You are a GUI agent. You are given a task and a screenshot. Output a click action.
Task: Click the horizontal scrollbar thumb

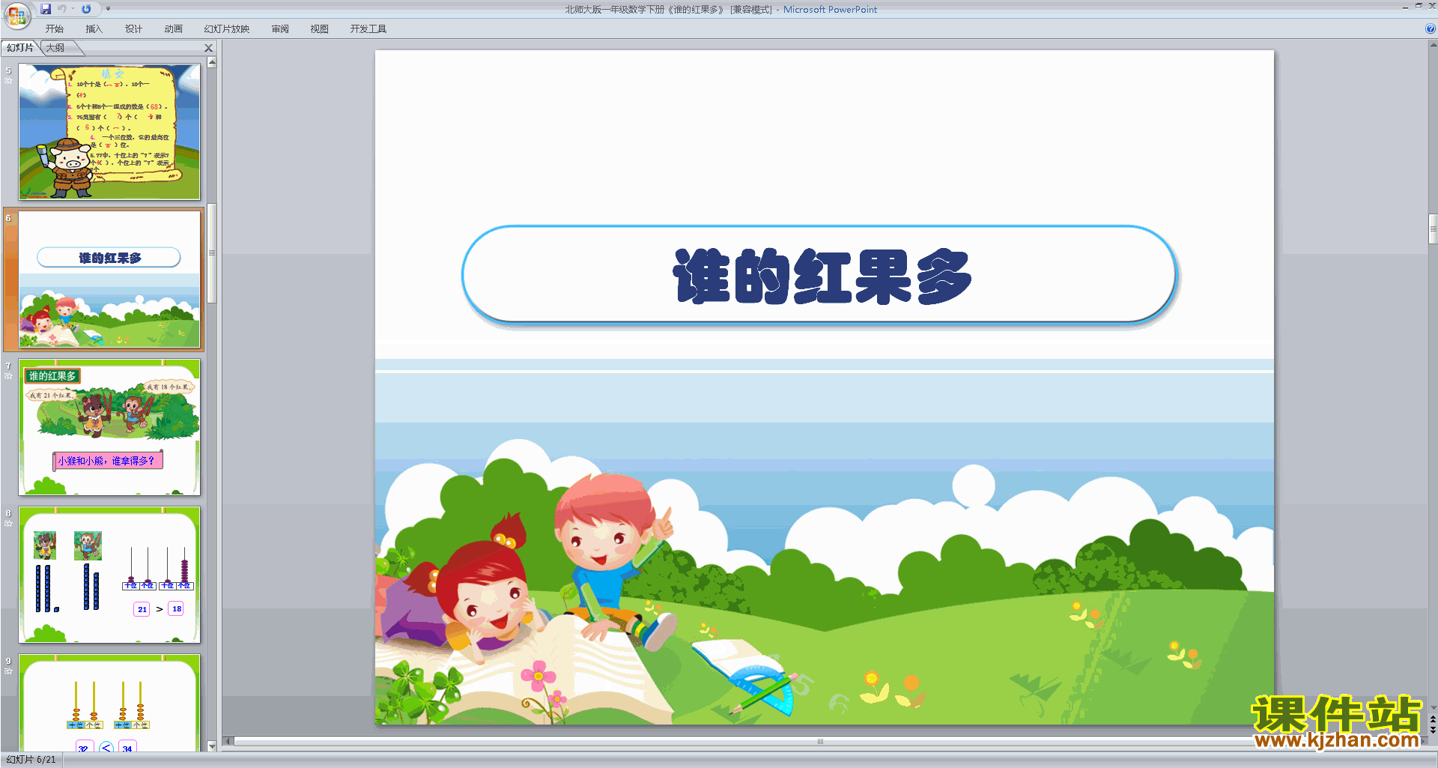coord(820,741)
